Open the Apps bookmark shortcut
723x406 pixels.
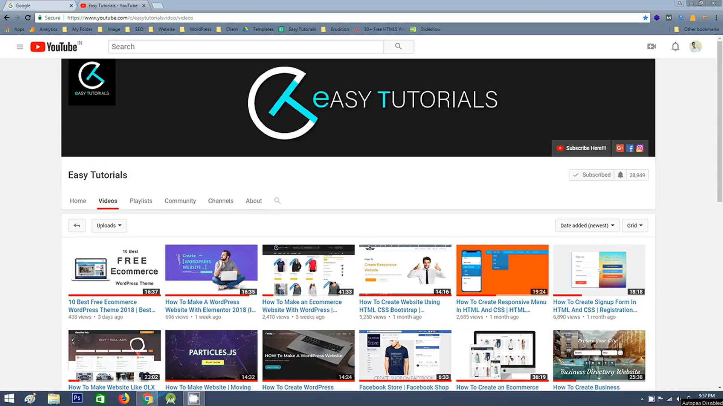click(x=14, y=29)
